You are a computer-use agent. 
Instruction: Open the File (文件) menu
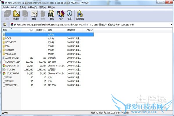click(6, 8)
